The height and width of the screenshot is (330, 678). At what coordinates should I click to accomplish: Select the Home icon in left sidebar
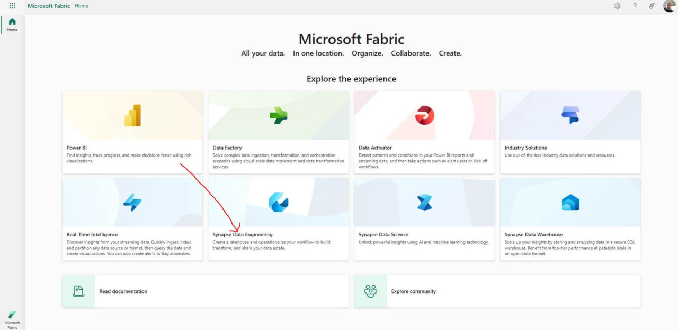click(x=12, y=24)
